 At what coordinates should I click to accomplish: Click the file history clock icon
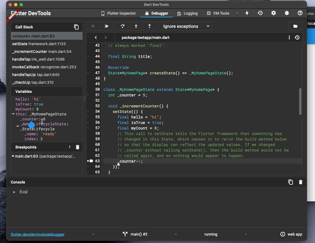[297, 37]
